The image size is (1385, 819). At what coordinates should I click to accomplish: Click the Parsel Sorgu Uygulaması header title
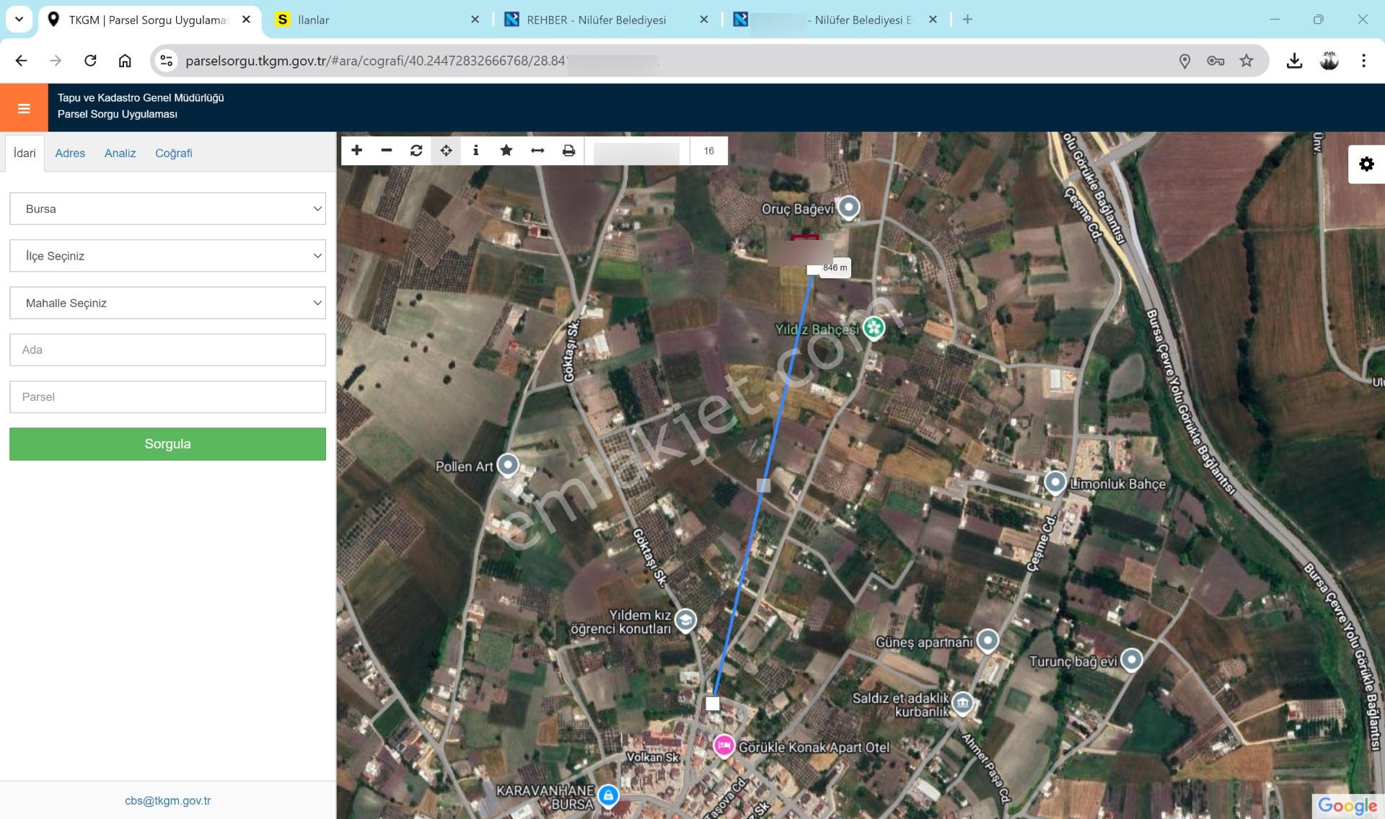(x=118, y=114)
